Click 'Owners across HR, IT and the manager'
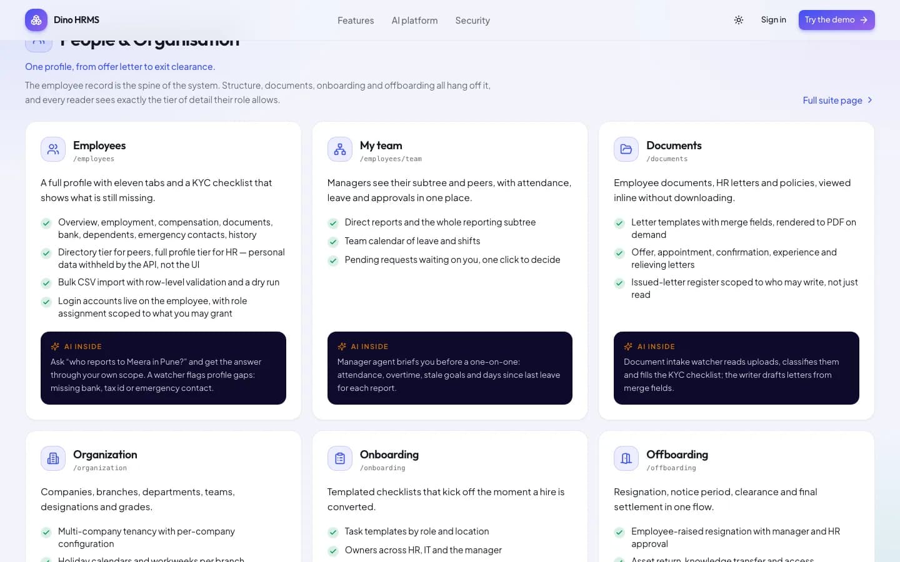This screenshot has width=900, height=562. tap(423, 550)
